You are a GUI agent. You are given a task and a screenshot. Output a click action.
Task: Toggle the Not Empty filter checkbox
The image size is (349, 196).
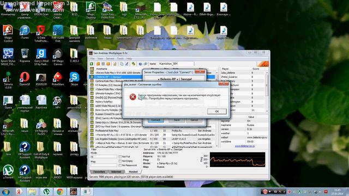(x=120, y=161)
